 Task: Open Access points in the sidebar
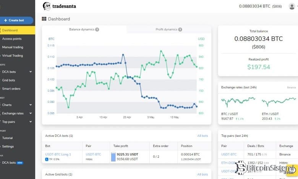12,38
